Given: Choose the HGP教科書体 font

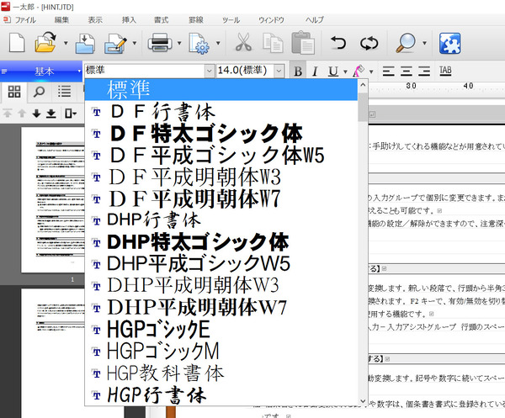Looking at the screenshot, I should point(221,373).
